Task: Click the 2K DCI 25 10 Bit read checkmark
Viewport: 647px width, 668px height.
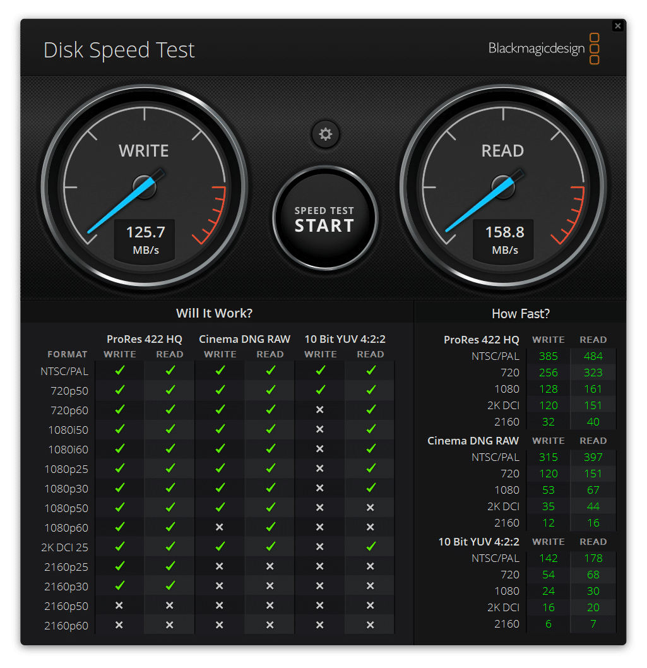Action: [x=371, y=547]
